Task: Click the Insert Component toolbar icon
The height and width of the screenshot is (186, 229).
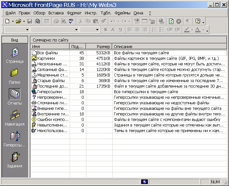Action: tap(137, 21)
